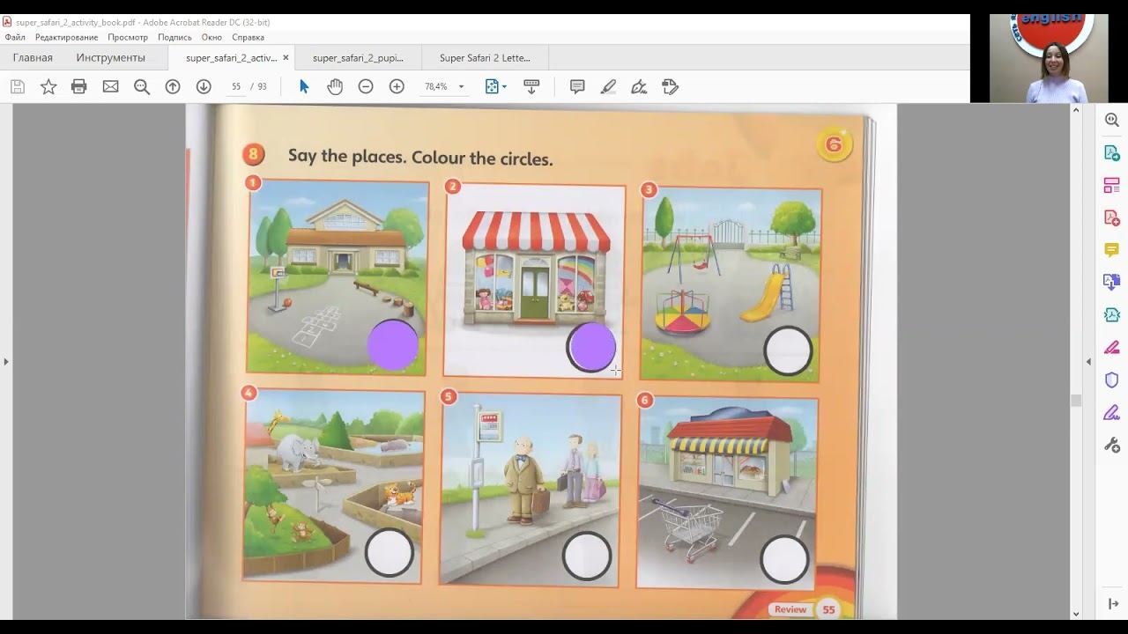
Task: Select the Highlight text pen tool
Action: (x=608, y=86)
